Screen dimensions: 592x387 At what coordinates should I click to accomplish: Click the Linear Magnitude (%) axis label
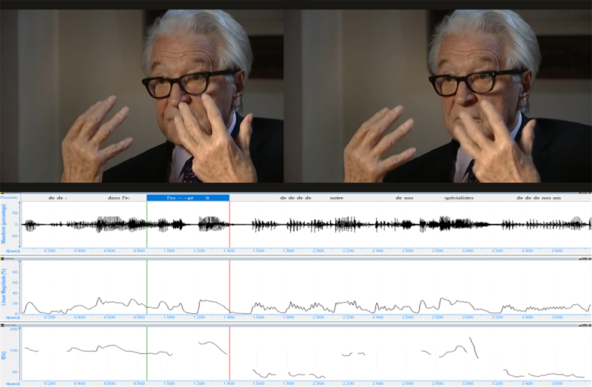(x=4, y=287)
